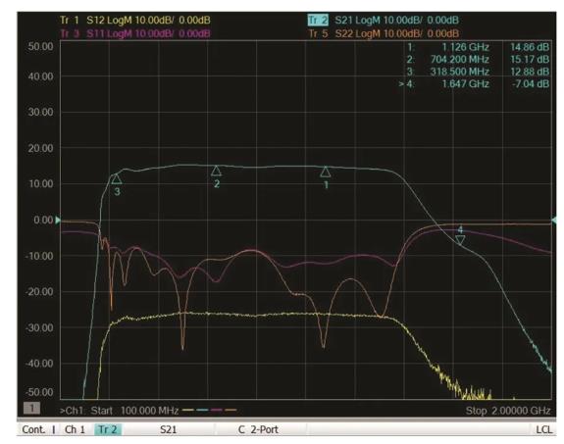
Task: Click the right reference level arrow at 0 dB
Action: coord(554,220)
